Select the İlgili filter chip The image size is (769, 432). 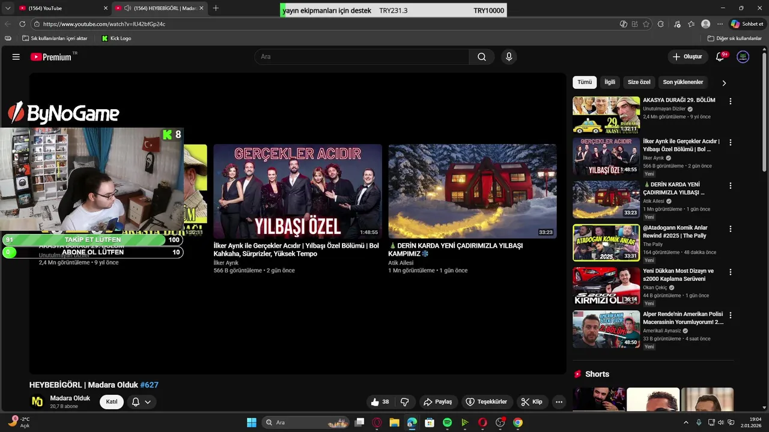tap(610, 82)
